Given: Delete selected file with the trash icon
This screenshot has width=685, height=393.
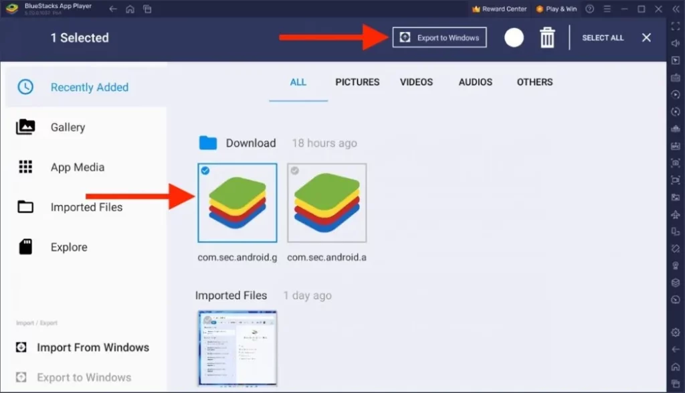Looking at the screenshot, I should 547,37.
